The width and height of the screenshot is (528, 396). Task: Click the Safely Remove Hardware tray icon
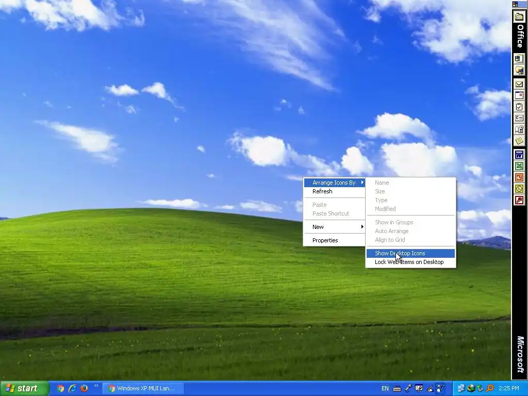[x=480, y=388]
